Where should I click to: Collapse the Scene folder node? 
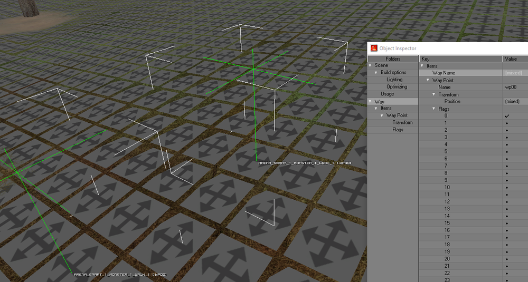[x=370, y=65]
